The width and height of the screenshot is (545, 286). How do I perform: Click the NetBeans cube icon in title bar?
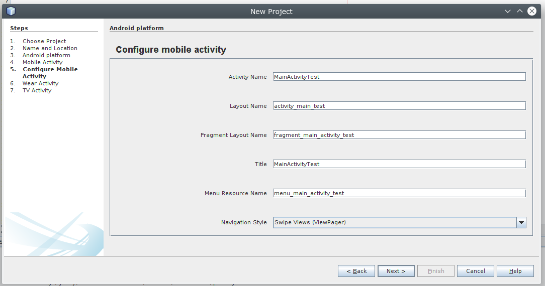click(11, 12)
